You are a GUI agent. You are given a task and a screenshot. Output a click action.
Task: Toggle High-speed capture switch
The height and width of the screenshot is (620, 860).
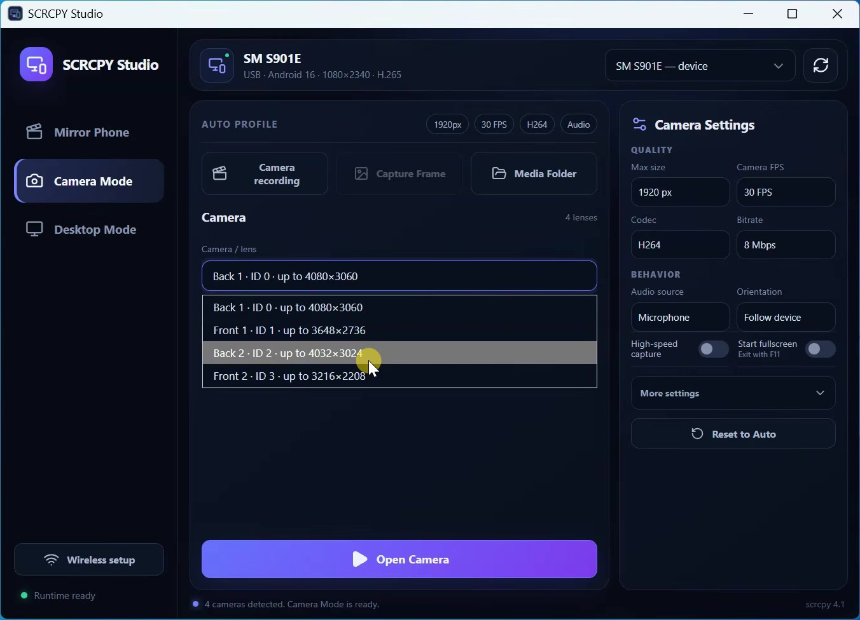(x=714, y=349)
